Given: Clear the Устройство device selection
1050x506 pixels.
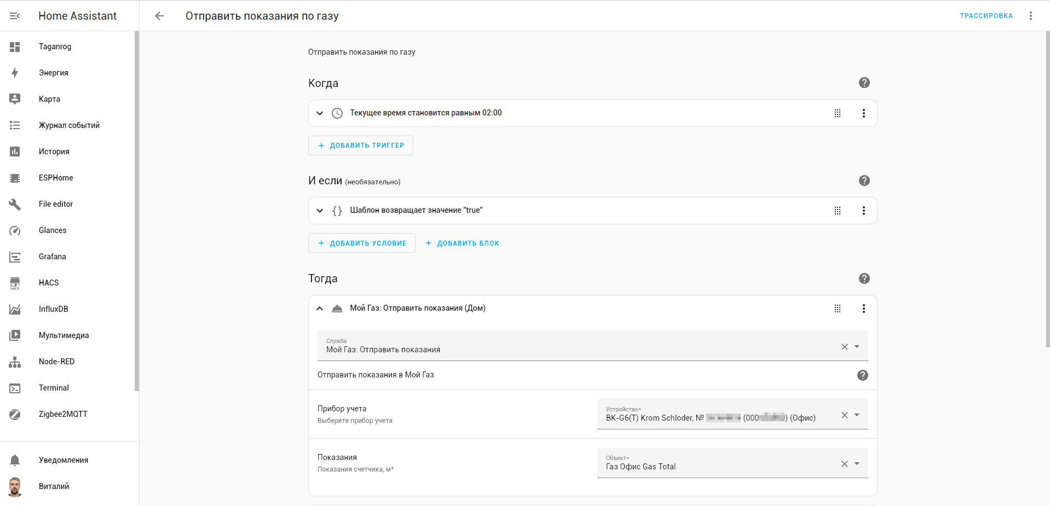Looking at the screenshot, I should click(x=845, y=415).
